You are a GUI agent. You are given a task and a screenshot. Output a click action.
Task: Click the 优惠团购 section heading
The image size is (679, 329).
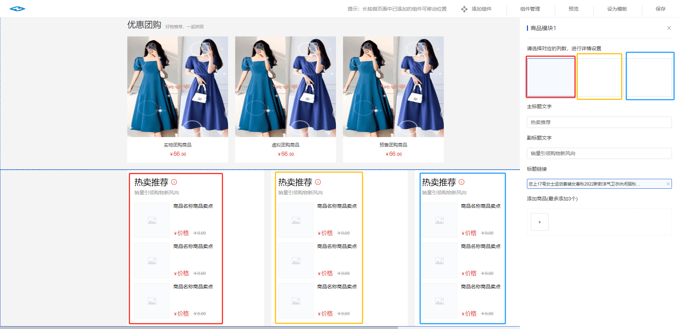144,25
